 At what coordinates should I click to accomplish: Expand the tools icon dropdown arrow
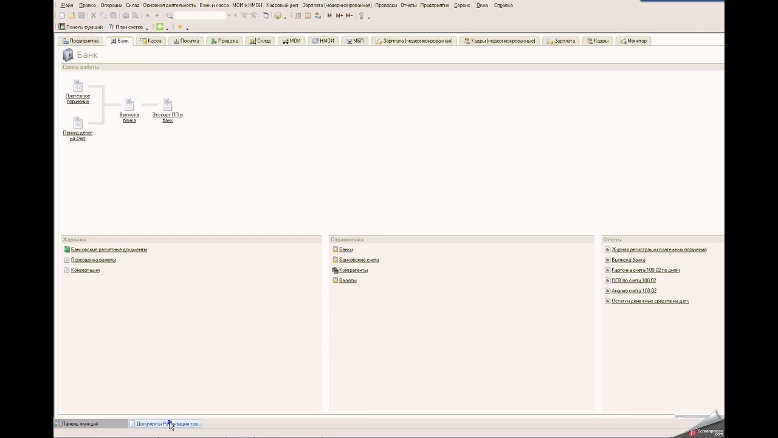pos(369,18)
